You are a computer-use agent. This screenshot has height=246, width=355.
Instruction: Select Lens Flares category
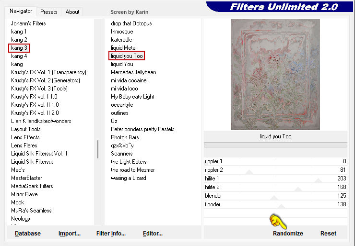point(24,145)
